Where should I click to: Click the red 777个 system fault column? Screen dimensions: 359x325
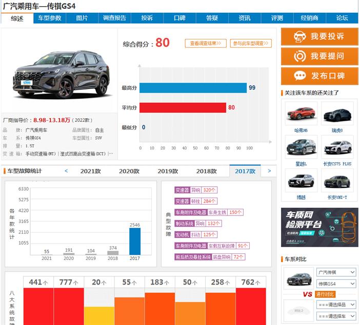click(x=69, y=306)
